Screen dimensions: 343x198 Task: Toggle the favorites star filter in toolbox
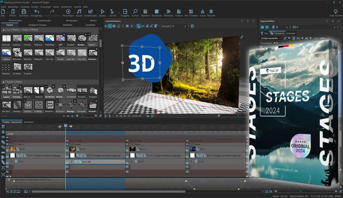point(72,116)
